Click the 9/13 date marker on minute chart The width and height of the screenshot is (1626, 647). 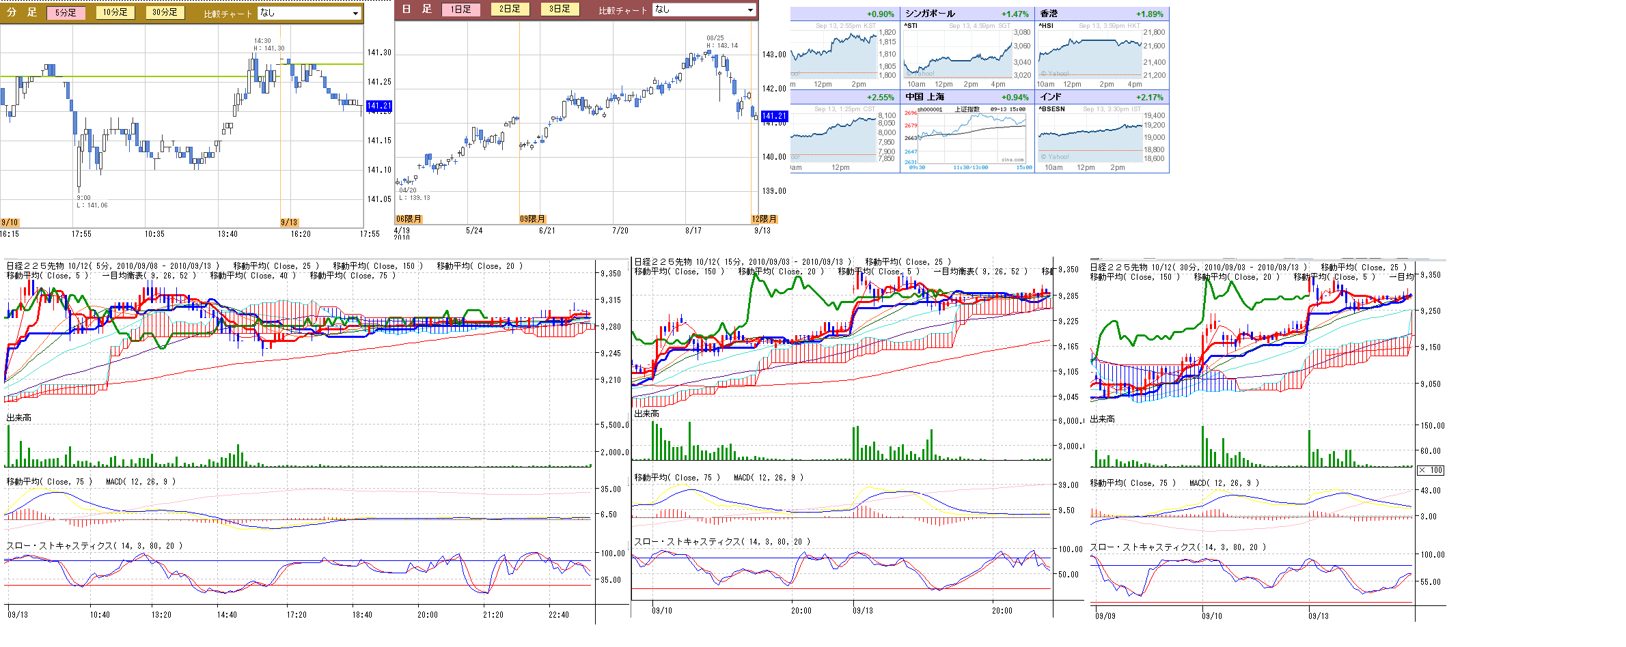(x=289, y=222)
